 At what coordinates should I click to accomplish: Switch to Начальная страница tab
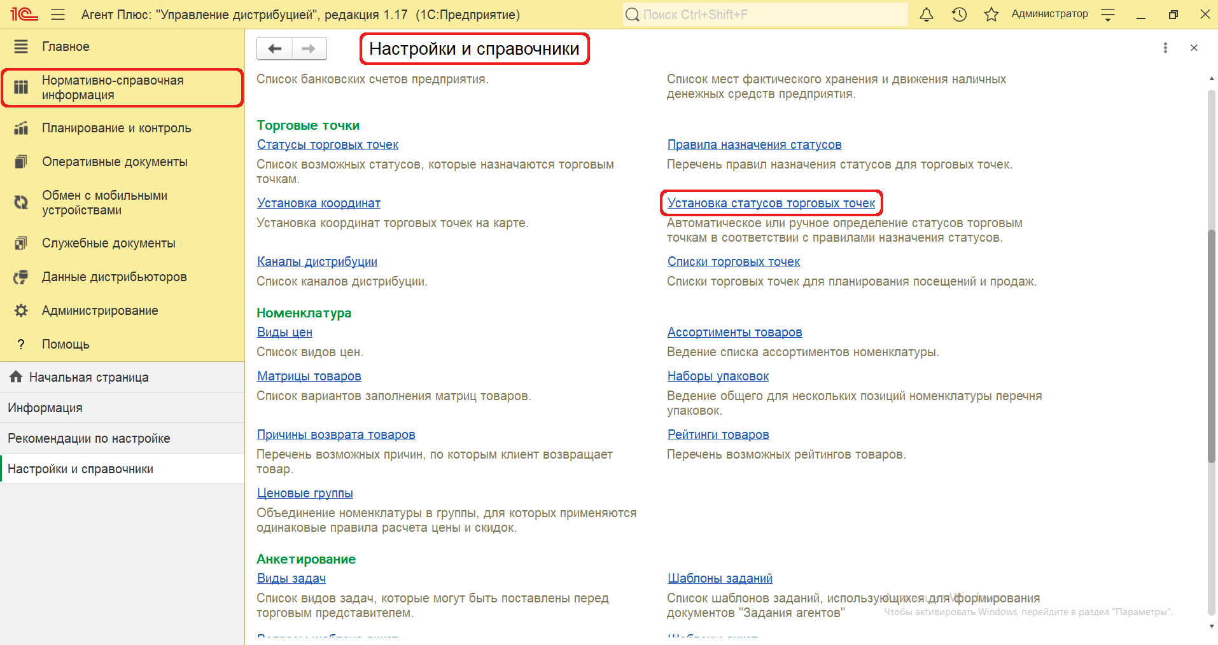[x=88, y=377]
